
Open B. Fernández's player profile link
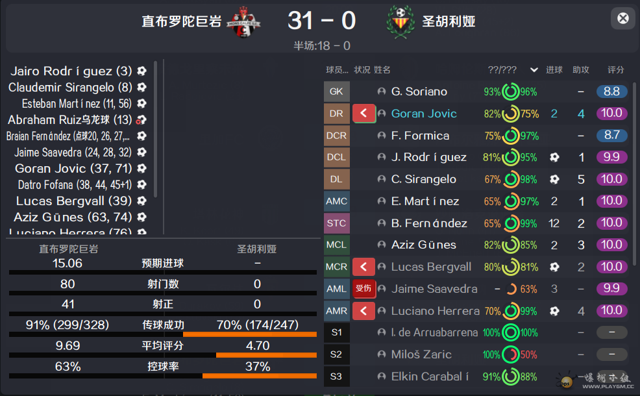click(429, 223)
